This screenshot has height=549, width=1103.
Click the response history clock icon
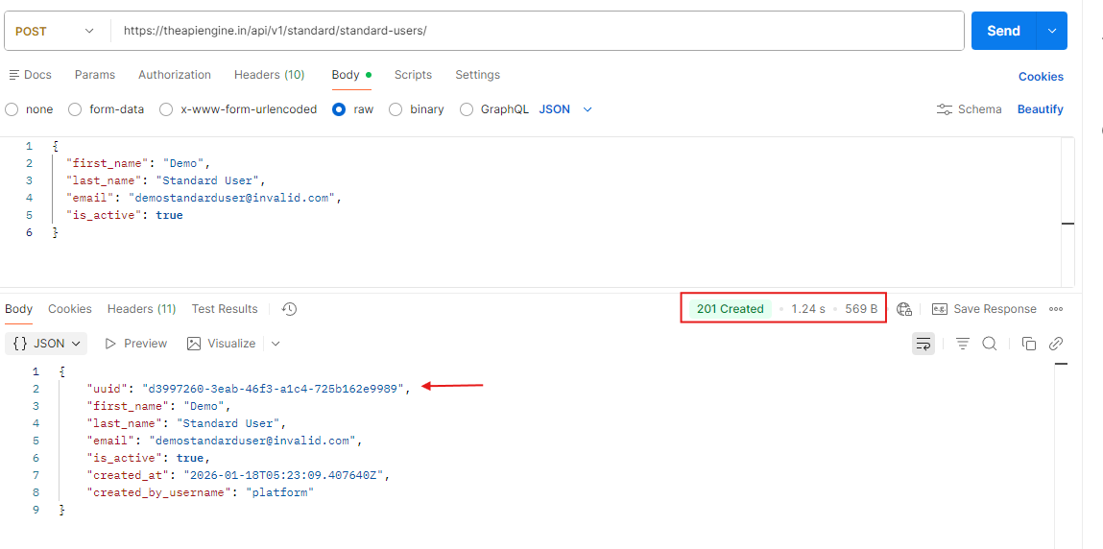(x=289, y=309)
